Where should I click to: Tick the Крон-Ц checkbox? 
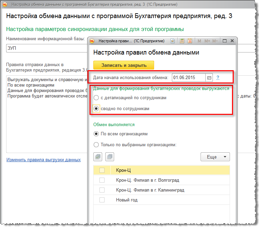coord(102,170)
